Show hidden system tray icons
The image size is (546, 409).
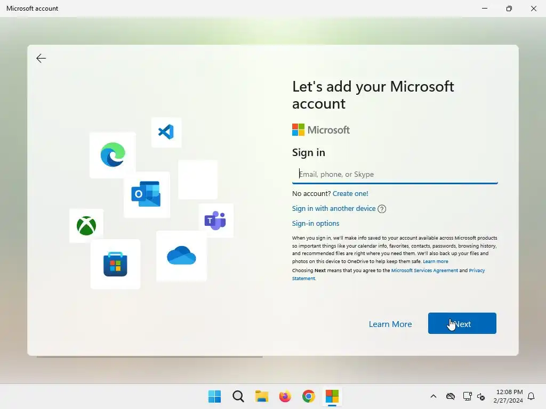tap(433, 396)
